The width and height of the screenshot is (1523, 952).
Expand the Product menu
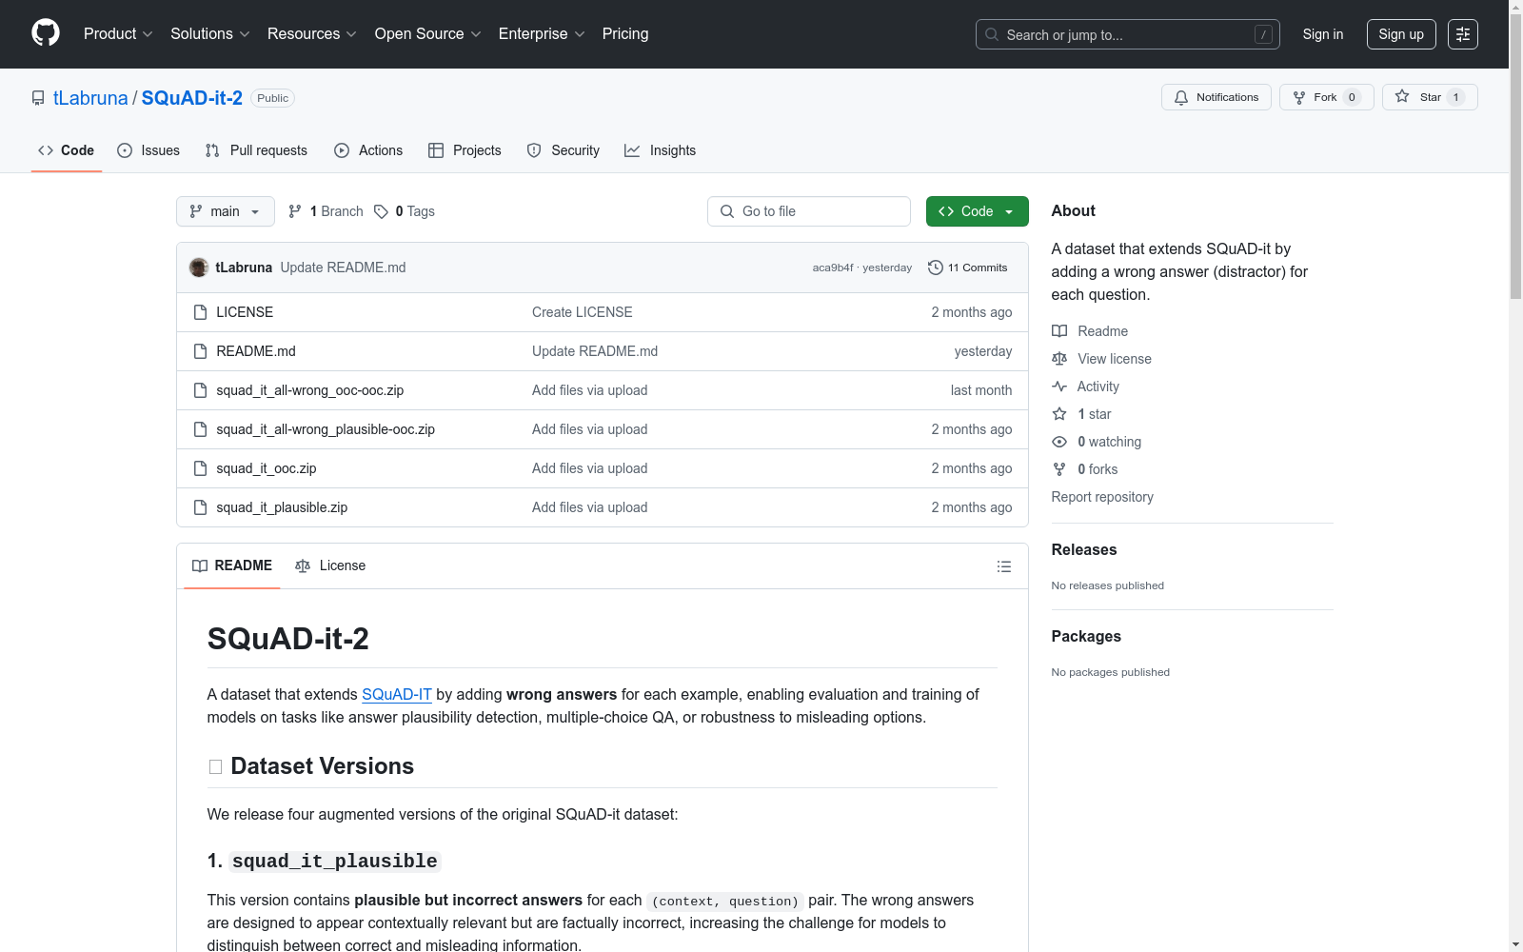pos(118,34)
